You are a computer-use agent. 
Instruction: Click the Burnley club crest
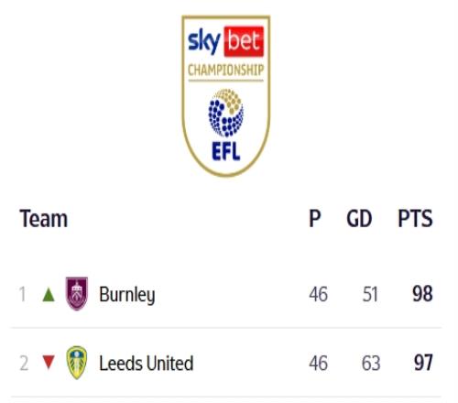coord(77,293)
